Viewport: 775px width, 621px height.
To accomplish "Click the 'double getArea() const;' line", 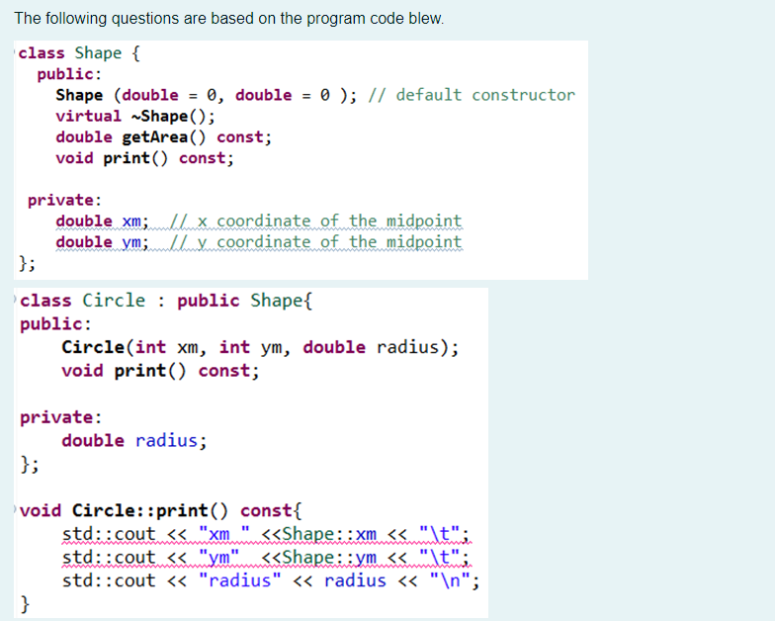I will [x=164, y=136].
